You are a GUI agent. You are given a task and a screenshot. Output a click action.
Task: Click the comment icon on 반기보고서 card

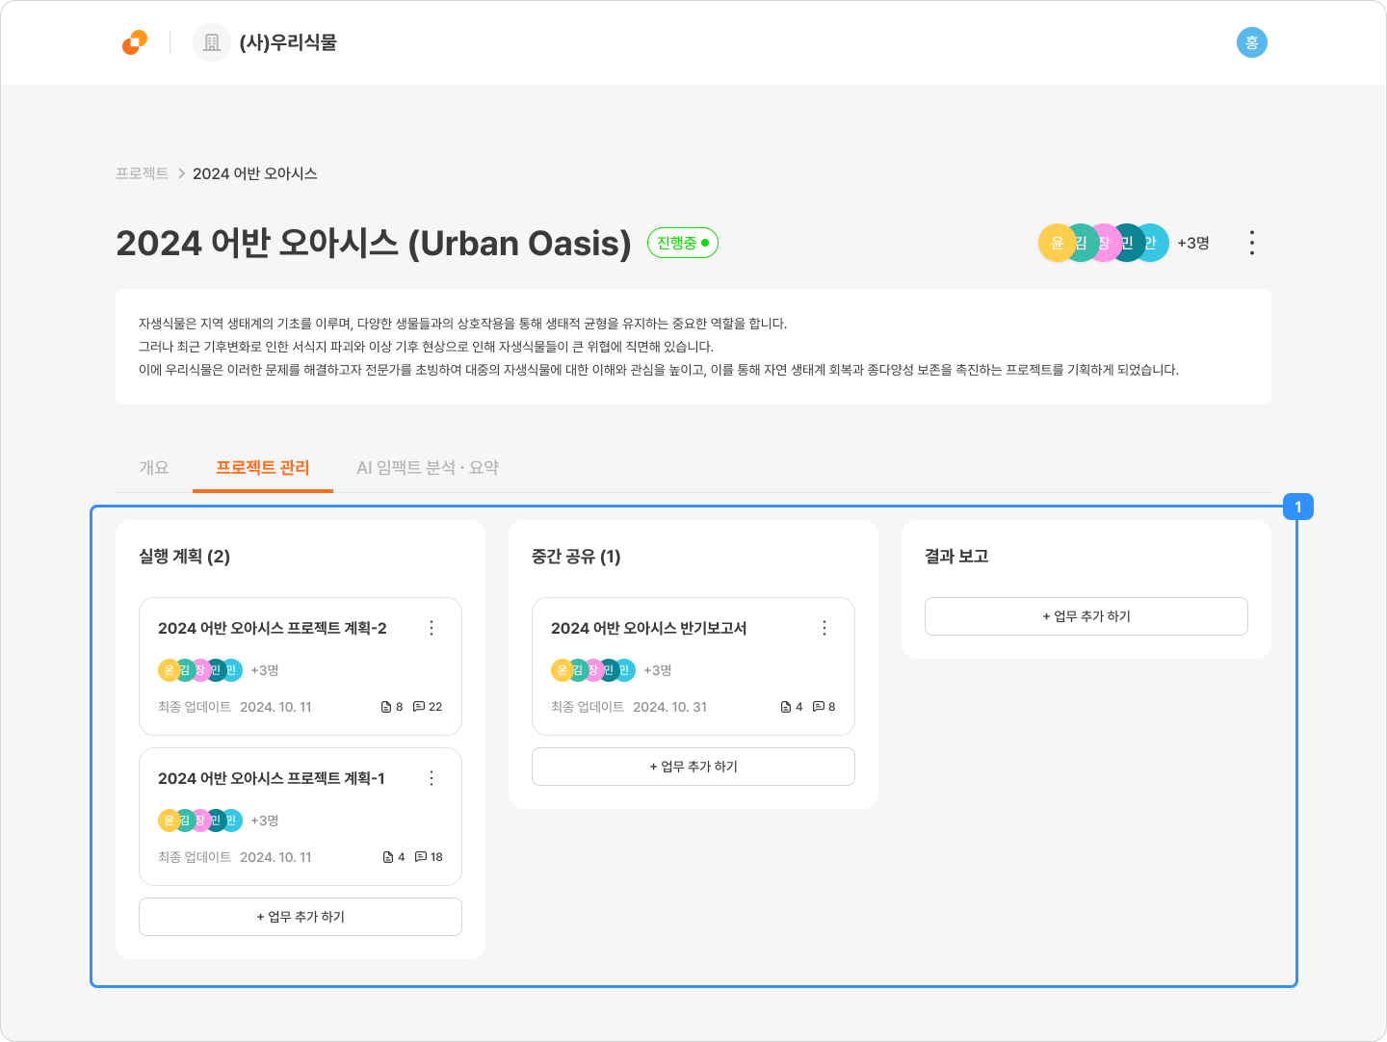tap(818, 707)
